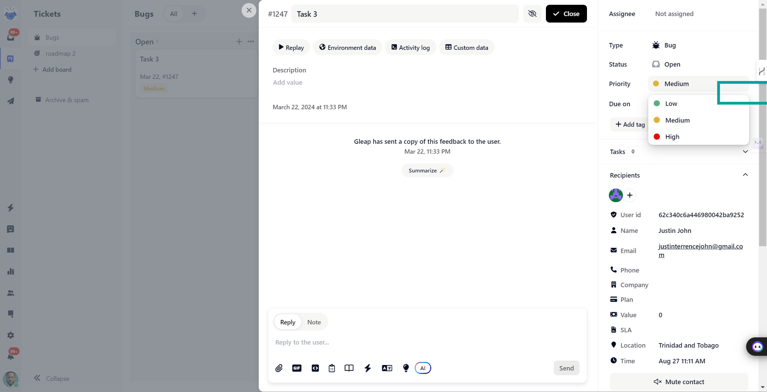Viewport: 767px width, 392px height.
Task: Add a description value
Action: pos(287,82)
